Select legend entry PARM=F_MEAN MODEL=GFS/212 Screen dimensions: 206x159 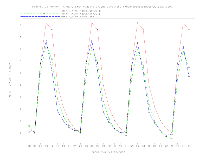point(81,17)
